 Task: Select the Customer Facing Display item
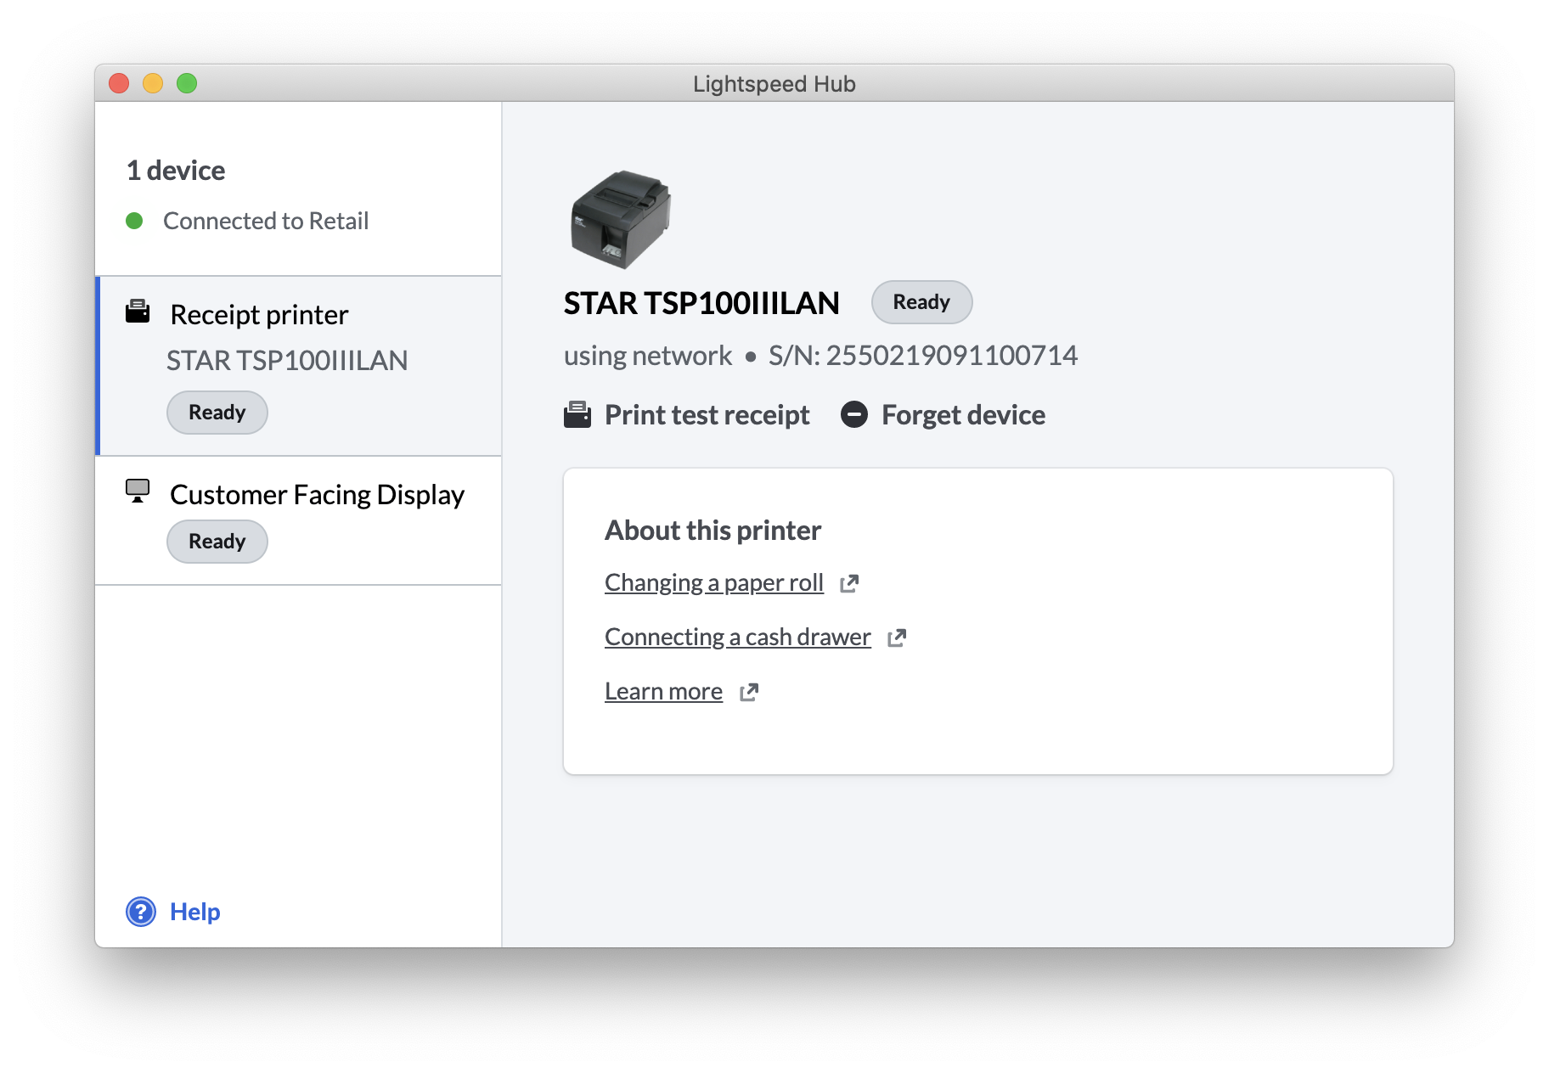point(299,520)
